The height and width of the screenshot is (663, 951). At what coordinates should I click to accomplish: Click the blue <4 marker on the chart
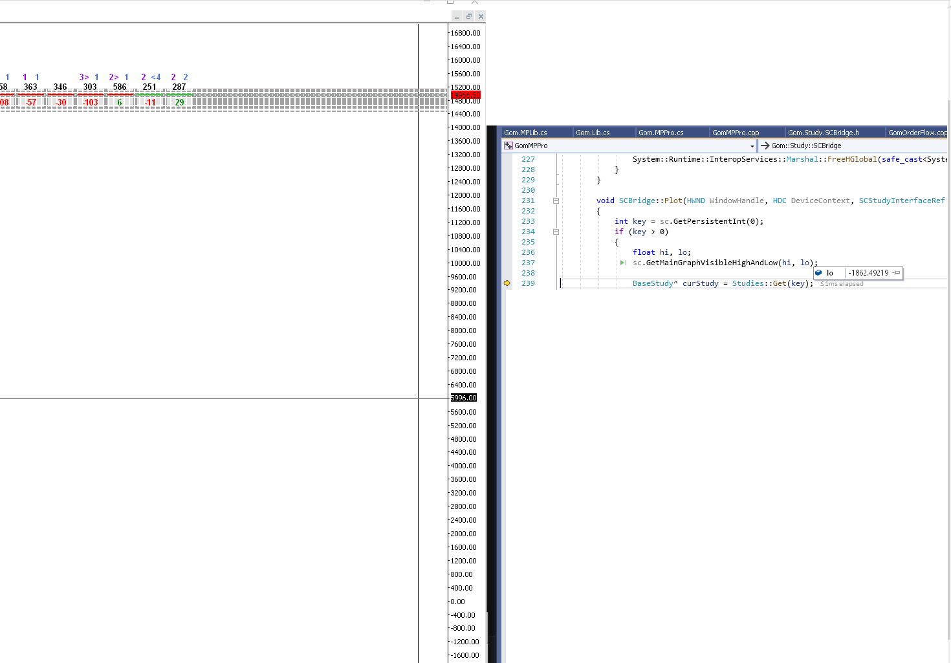156,77
